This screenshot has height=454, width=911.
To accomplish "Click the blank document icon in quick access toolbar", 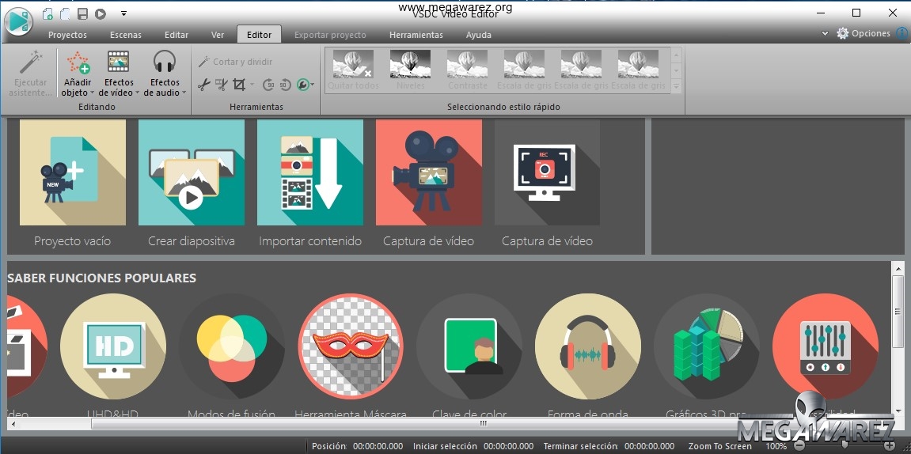I will click(x=66, y=13).
